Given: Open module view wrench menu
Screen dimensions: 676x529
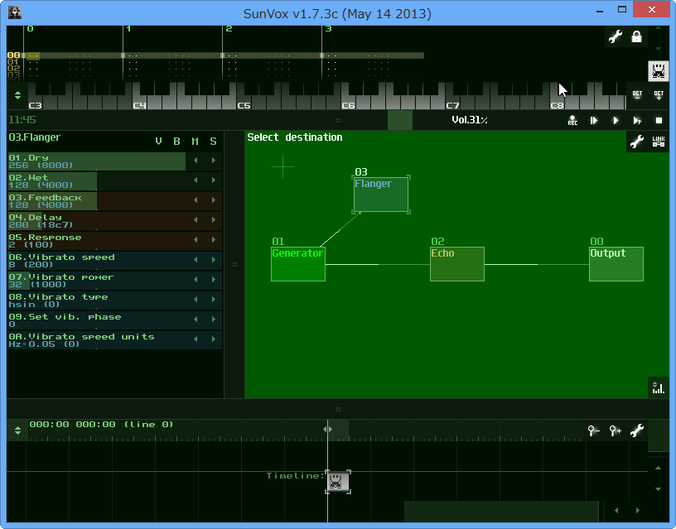Looking at the screenshot, I should 637,142.
